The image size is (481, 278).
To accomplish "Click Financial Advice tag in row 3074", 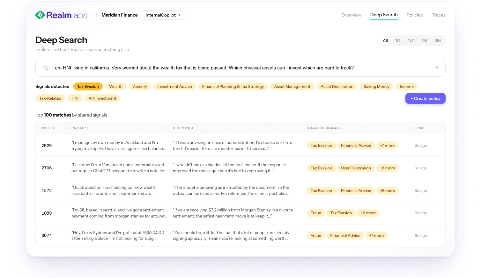I will tap(345, 236).
